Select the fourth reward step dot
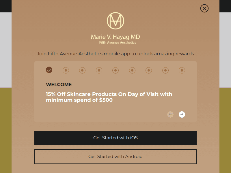Image resolution: width=231 pixels, height=173 pixels. pyautogui.click(x=99, y=70)
